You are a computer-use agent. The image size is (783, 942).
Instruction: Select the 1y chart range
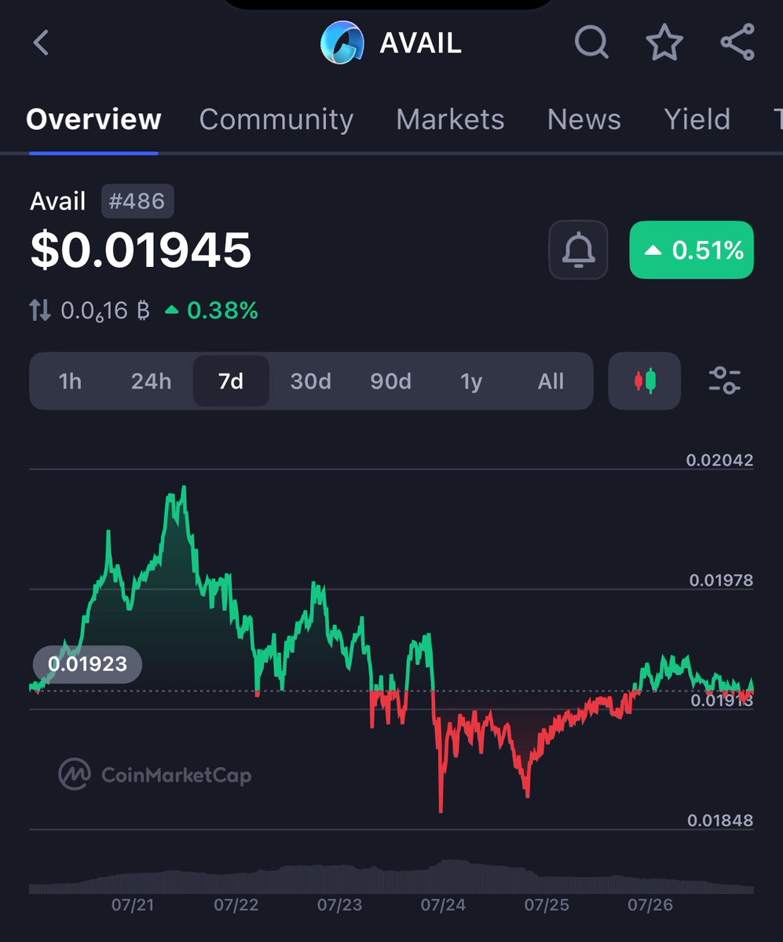[x=471, y=382]
